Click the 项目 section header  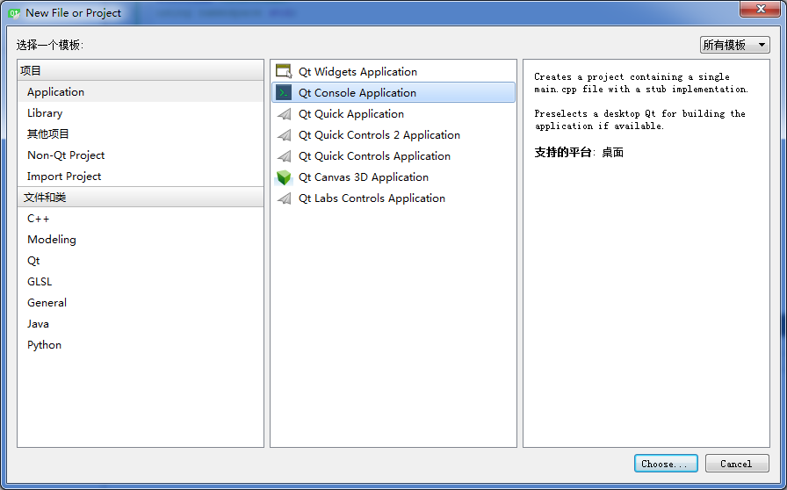[141, 71]
